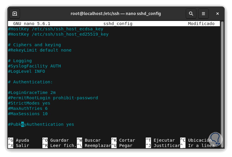Close the terminal window
The width and height of the screenshot is (232, 157).
click(218, 14)
